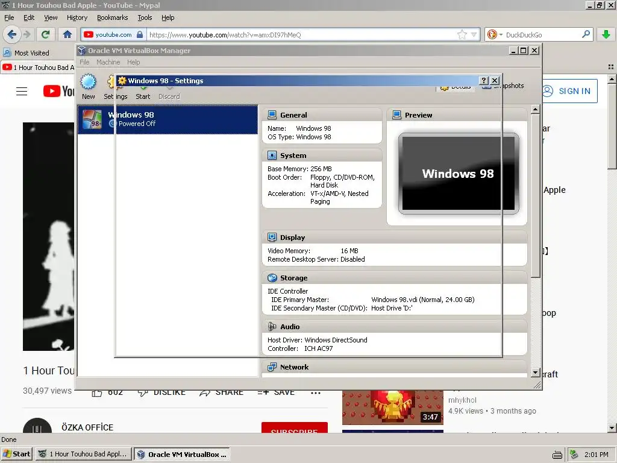Viewport: 617px width, 463px height.
Task: Select the 1 Hour Touhou Bad Apple tab
Action: point(38,68)
